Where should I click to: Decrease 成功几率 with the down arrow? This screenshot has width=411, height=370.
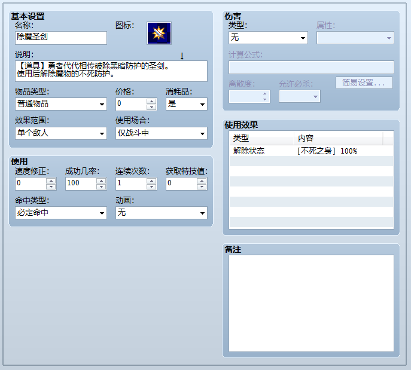[x=101, y=186]
